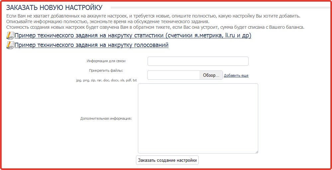Click the text area's corner resize handle
This screenshot has width=332, height=170.
tap(257, 152)
